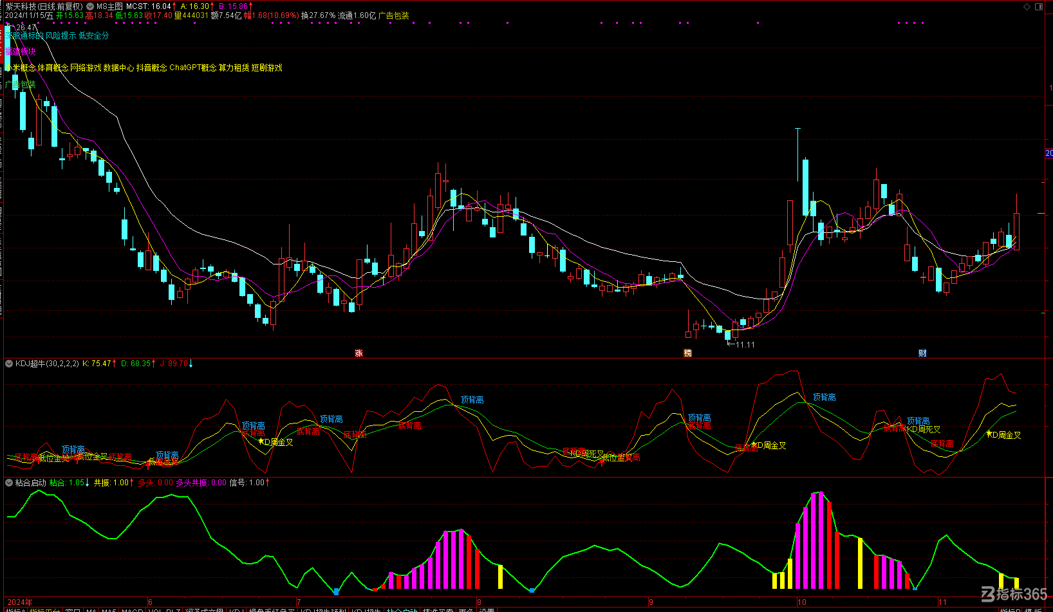Click the 低安全分 label

point(94,35)
